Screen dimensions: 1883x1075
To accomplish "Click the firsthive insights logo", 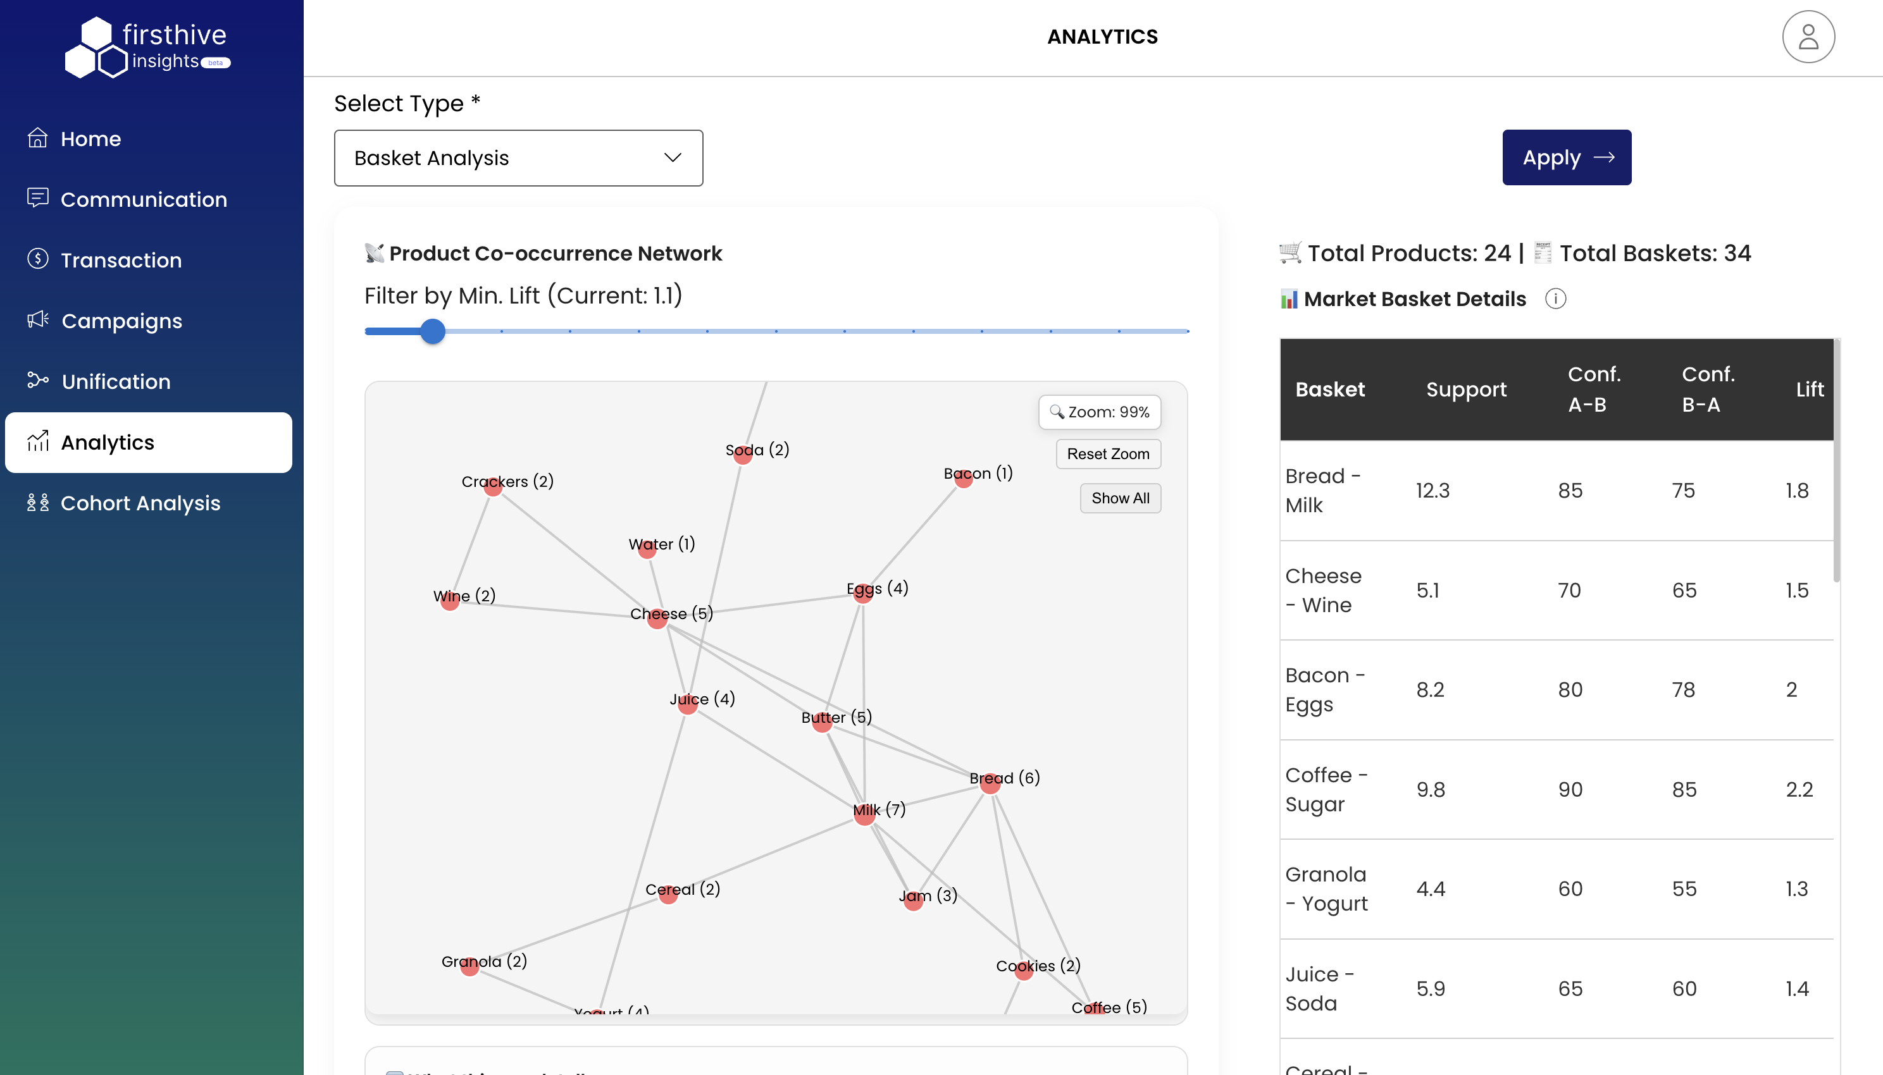I will click(148, 47).
